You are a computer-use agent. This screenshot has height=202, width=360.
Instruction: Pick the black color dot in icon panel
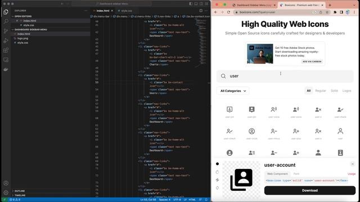click(217, 164)
